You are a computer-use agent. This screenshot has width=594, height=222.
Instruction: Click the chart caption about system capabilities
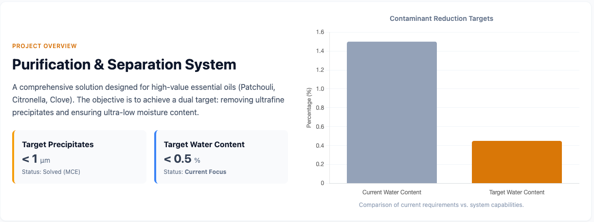441,205
